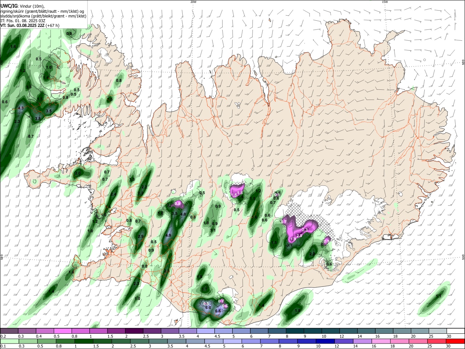The image size is (465, 349).
Task: Click the 'rigning/skúrir' legend description line
Action: (42, 11)
